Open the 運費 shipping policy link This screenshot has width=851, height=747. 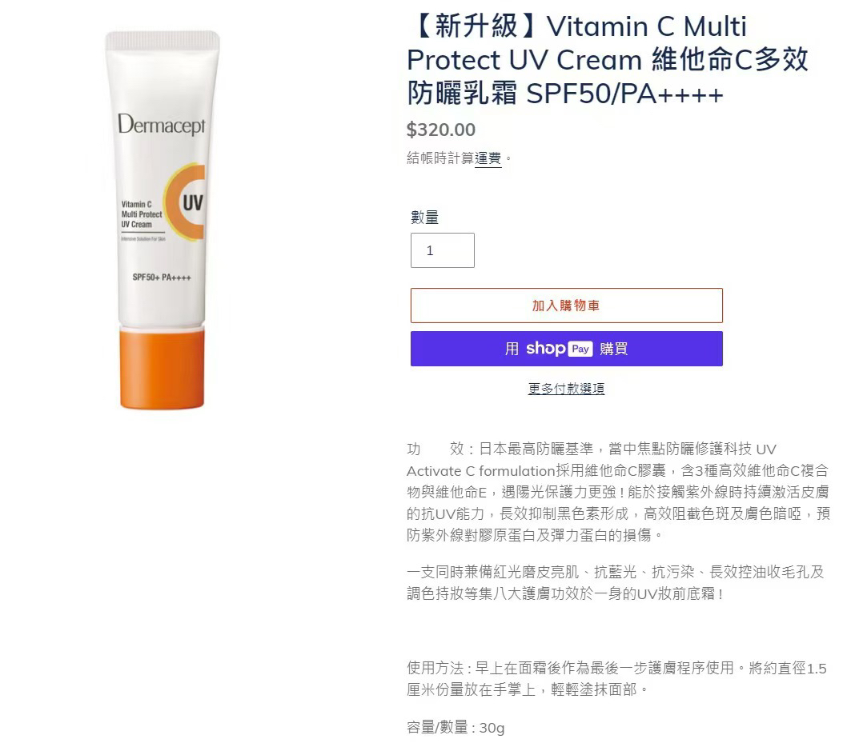click(488, 158)
